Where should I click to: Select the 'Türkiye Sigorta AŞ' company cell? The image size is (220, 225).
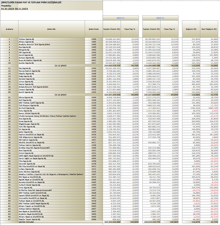[x=51, y=39]
